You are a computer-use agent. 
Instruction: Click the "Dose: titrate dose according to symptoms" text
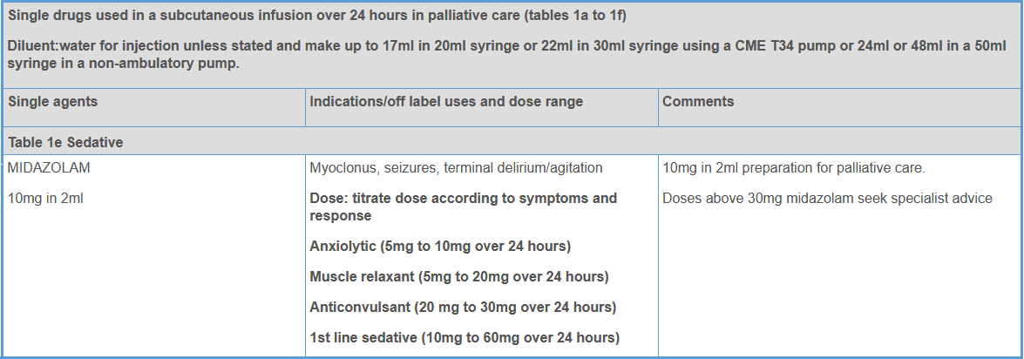(463, 198)
